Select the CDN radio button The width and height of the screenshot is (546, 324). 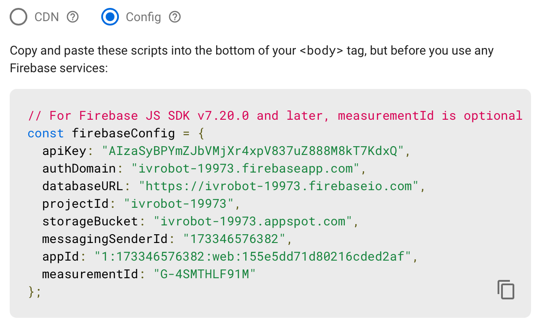19,17
